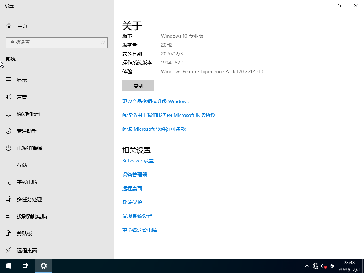Screen dimensions: 364x273
Task: Open 专注助手 settings page
Action: (57, 131)
